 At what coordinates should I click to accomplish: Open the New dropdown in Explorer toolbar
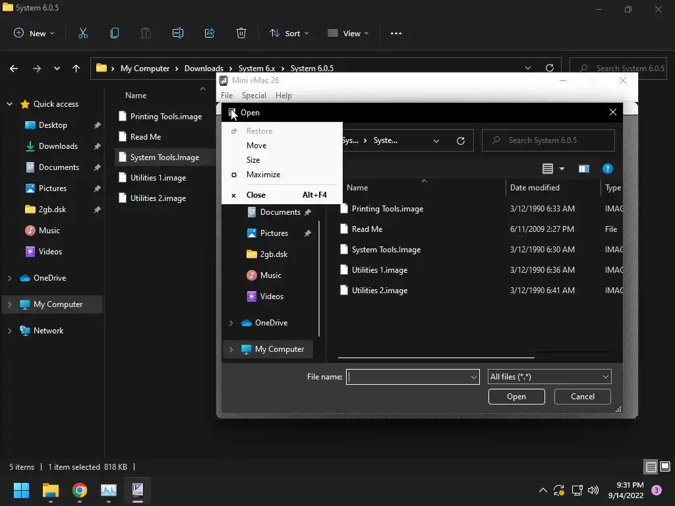coord(34,33)
